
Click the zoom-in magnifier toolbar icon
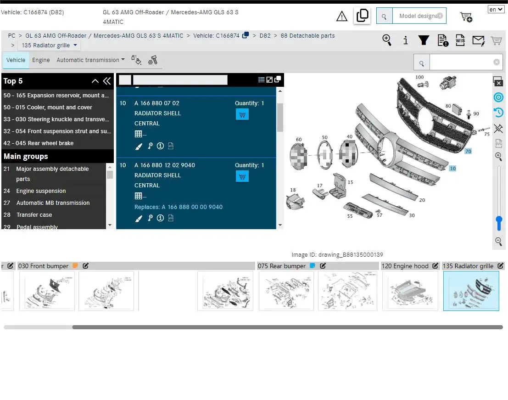(387, 40)
